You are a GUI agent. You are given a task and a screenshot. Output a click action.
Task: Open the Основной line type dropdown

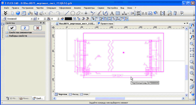click(19, 19)
